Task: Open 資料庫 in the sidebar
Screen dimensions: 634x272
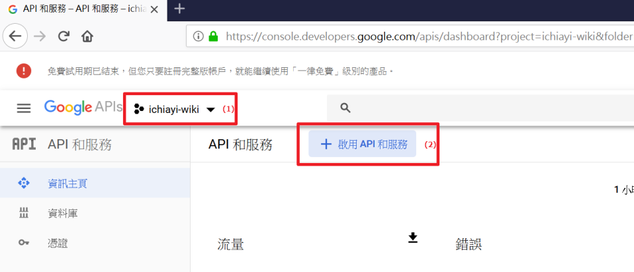Action: 95,213
